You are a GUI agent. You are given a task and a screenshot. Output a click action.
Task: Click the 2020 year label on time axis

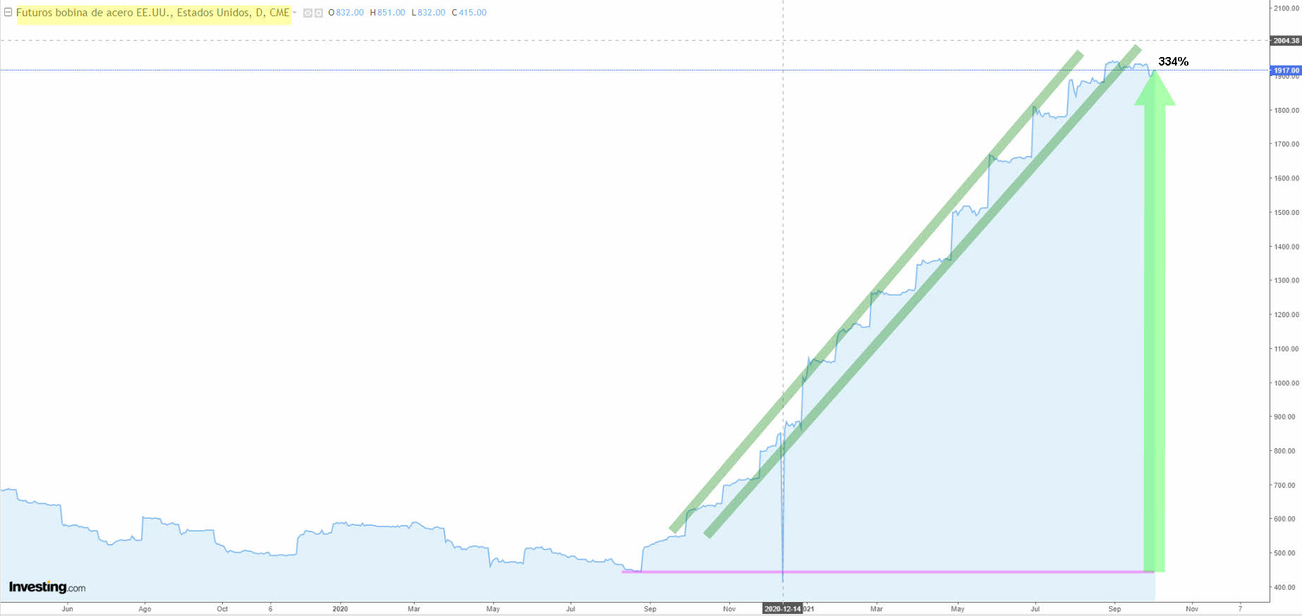[x=340, y=608]
